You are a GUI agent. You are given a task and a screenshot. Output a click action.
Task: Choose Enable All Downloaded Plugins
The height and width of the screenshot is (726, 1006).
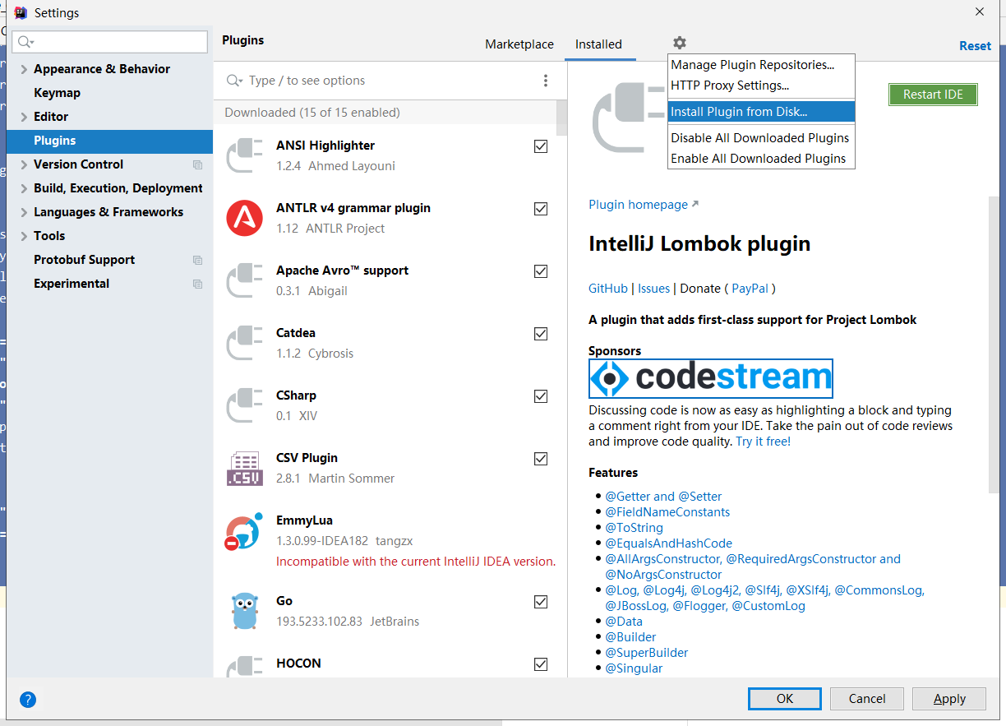(761, 159)
